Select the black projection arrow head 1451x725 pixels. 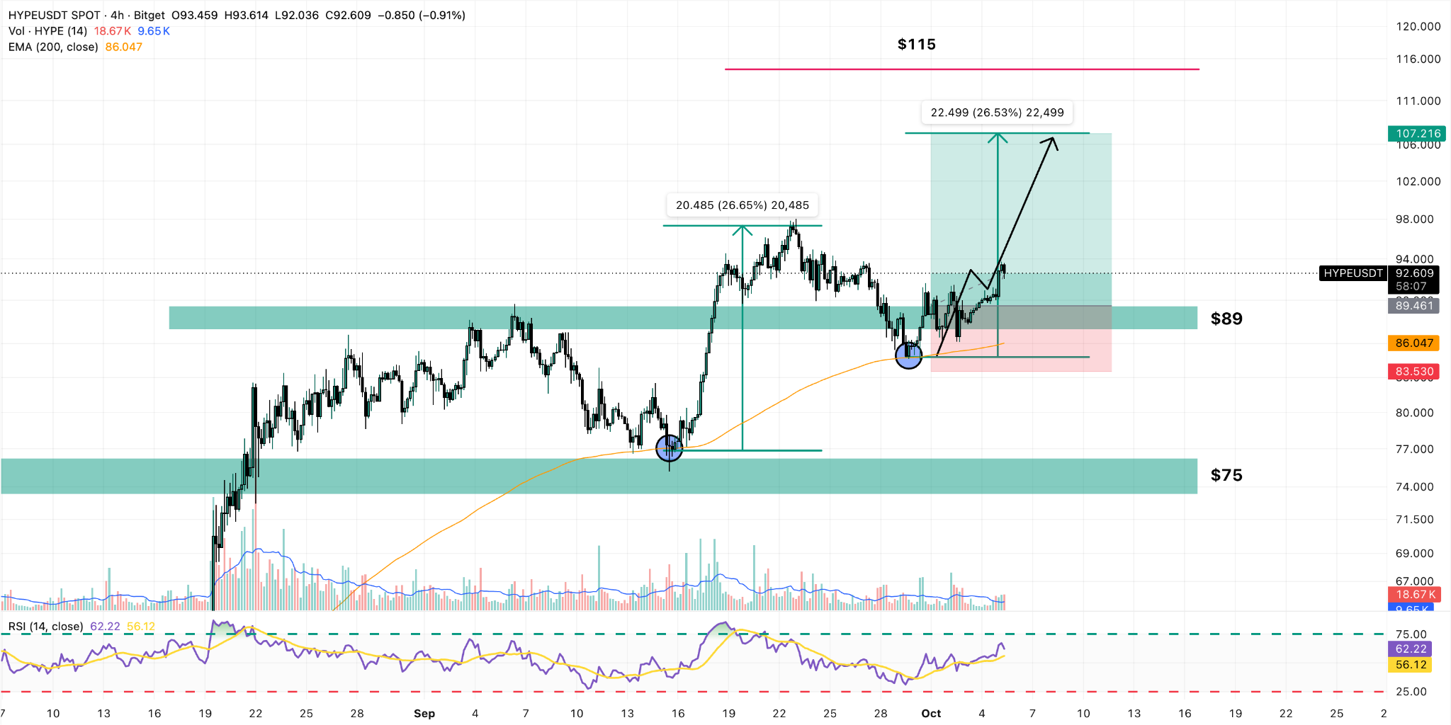coord(1051,142)
